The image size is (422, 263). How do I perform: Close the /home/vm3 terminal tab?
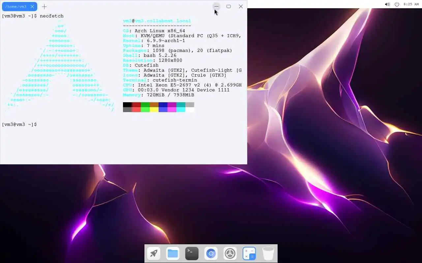click(32, 7)
